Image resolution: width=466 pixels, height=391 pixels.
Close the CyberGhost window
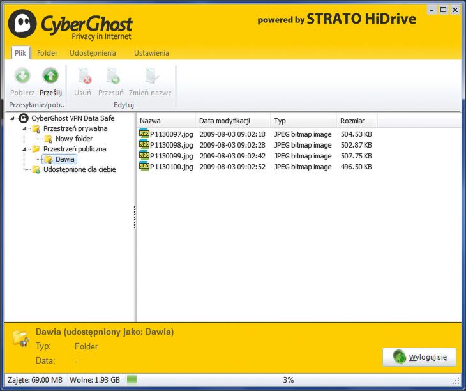(x=455, y=10)
